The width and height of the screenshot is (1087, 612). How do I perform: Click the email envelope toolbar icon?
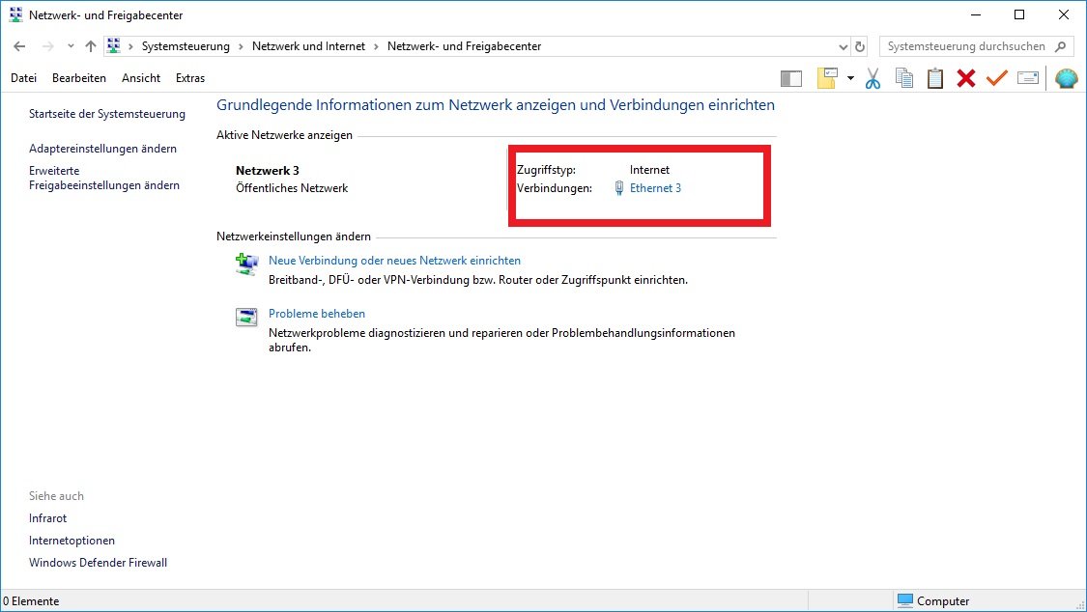point(1028,78)
